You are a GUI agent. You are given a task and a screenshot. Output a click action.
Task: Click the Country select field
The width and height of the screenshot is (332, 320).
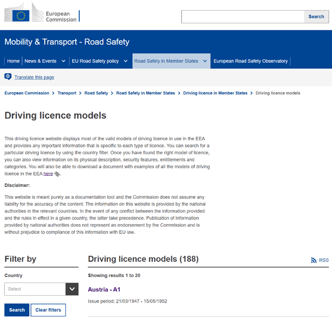[35, 289]
